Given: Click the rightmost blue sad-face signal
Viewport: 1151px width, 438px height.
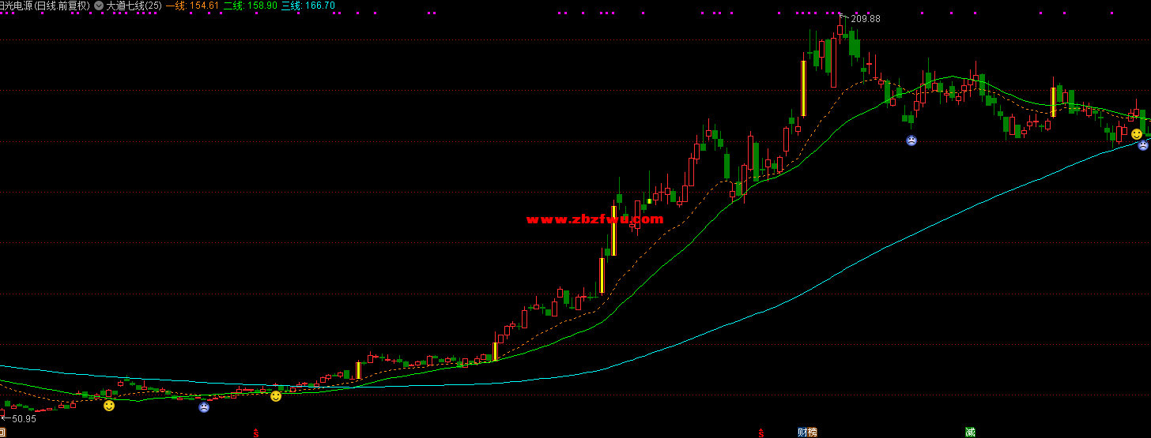Looking at the screenshot, I should [1143, 145].
